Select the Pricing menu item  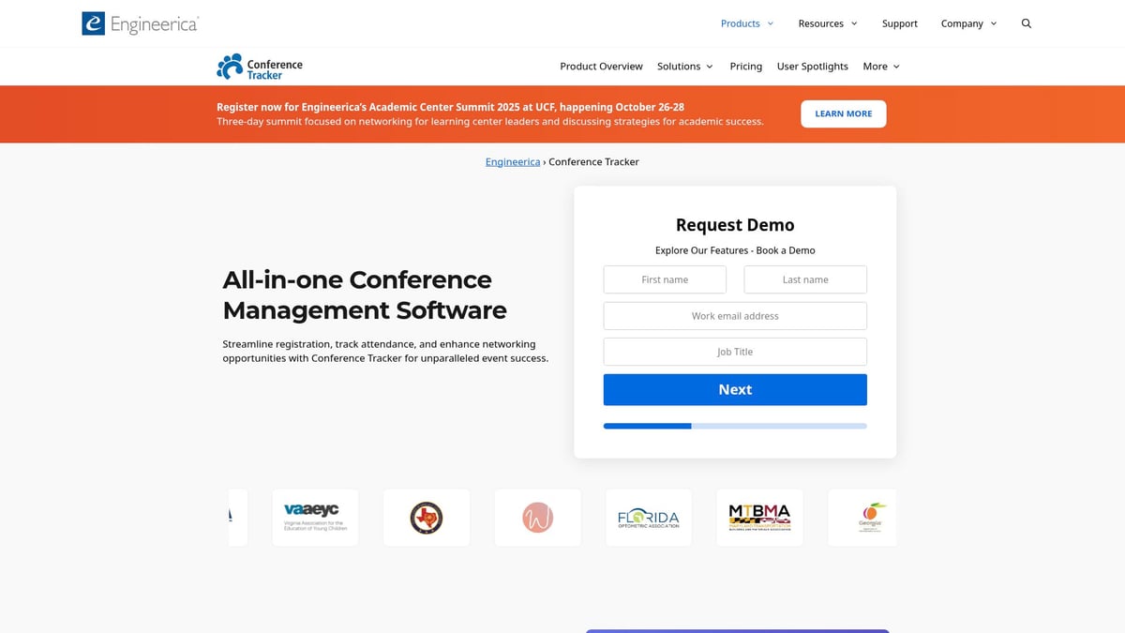[x=745, y=66]
